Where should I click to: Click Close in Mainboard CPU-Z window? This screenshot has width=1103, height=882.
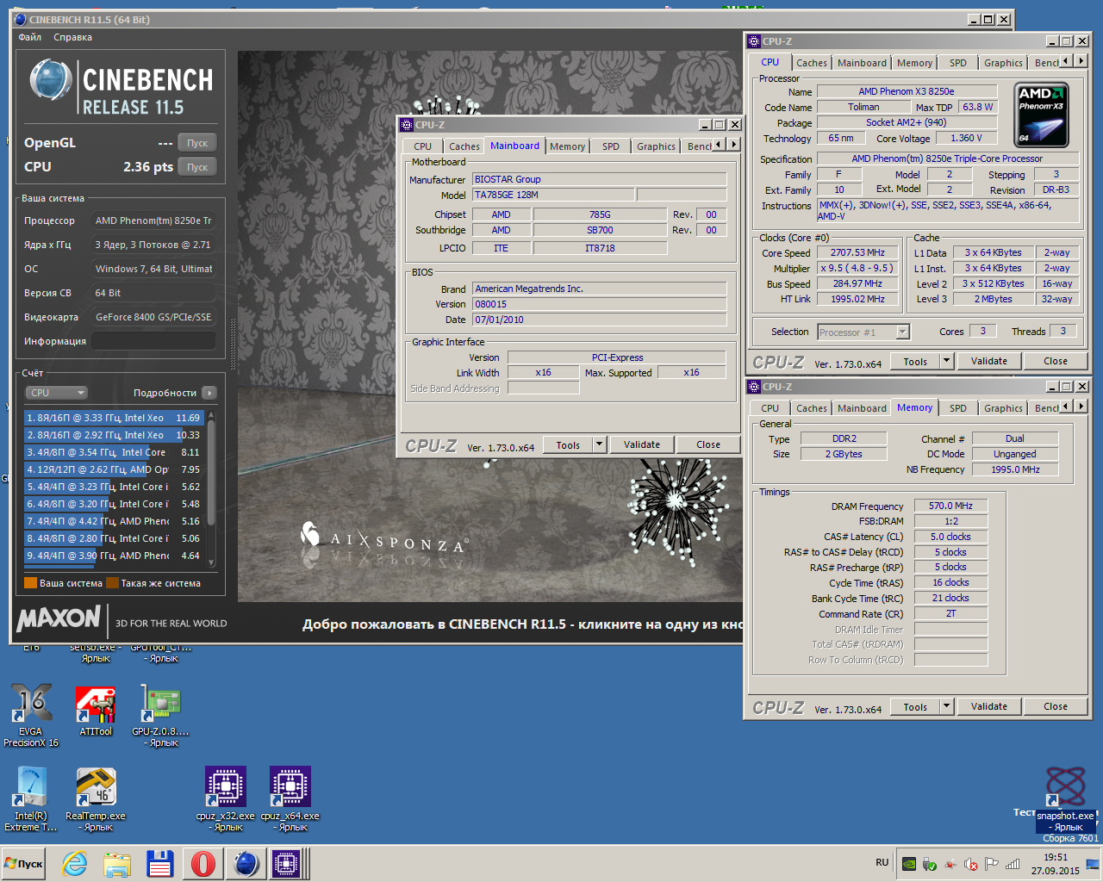pos(708,444)
